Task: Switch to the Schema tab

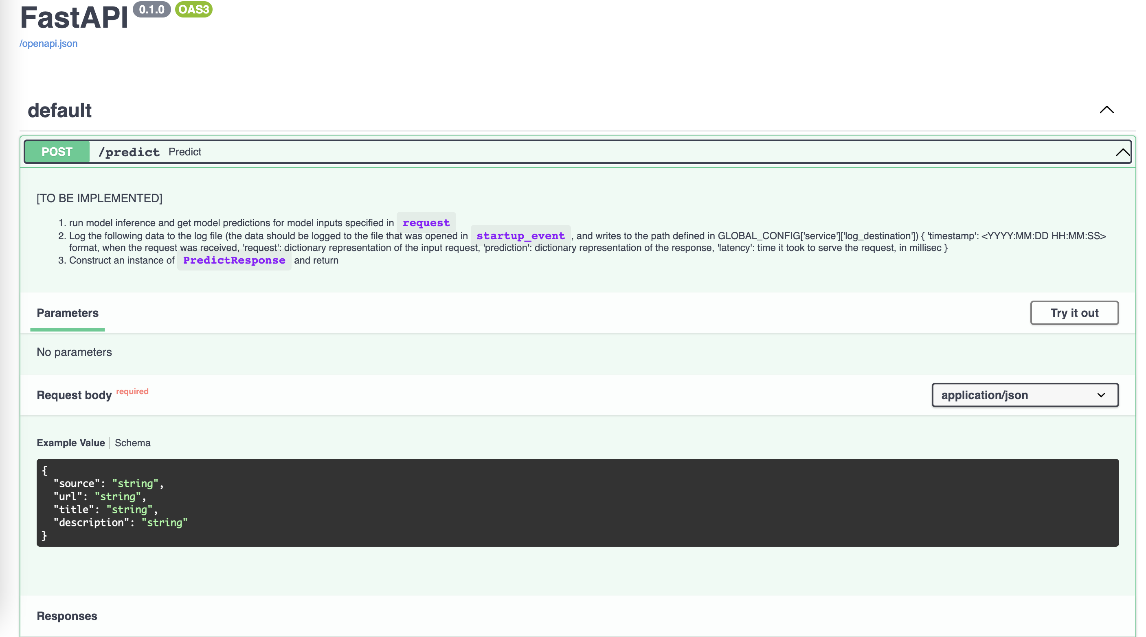Action: coord(133,443)
